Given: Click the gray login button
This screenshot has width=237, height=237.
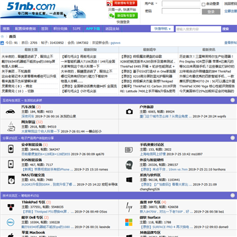Looking at the screenshot, I should [211, 12].
